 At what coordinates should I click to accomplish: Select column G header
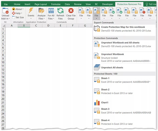tap(85, 25)
